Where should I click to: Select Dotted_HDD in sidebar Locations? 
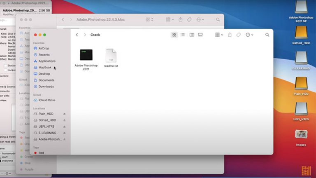(x=47, y=120)
